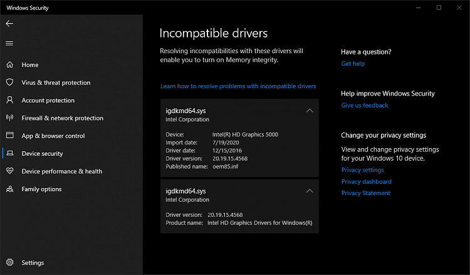The height and width of the screenshot is (275, 470).
Task: Click the Incompatible drivers heading
Action: [214, 33]
